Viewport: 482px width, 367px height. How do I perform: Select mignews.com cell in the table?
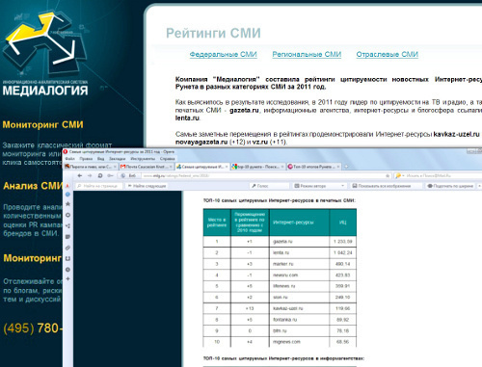coord(299,342)
